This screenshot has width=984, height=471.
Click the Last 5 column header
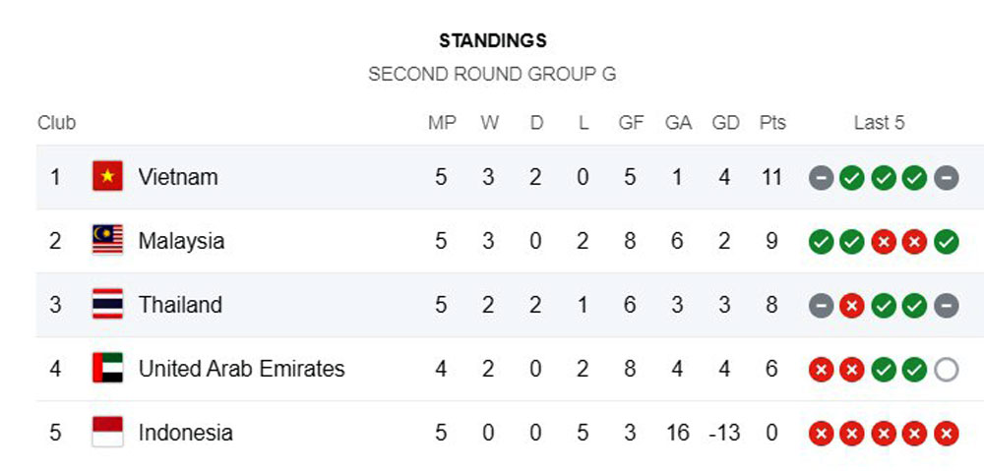(879, 123)
